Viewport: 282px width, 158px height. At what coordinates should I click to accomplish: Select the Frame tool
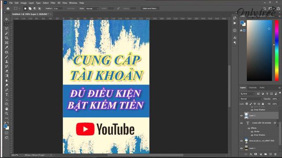pyautogui.click(x=7, y=43)
